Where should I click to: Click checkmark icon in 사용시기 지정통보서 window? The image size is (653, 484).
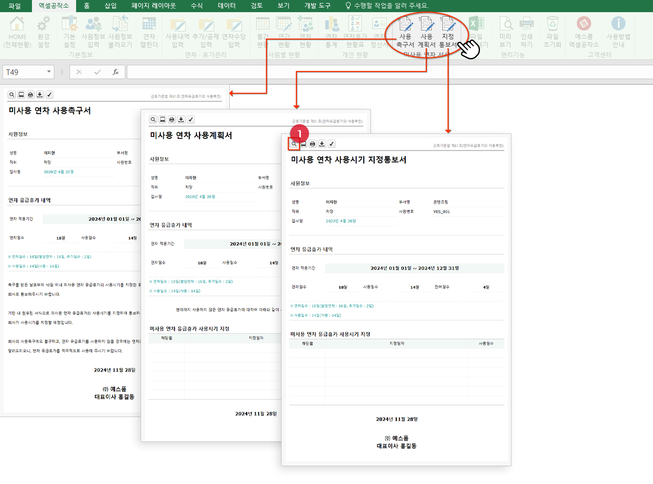click(x=331, y=144)
